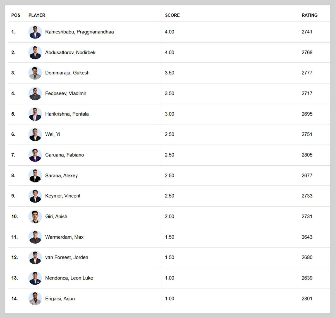
Task: Click Wei Yi's profile avatar
Action: [35, 134]
